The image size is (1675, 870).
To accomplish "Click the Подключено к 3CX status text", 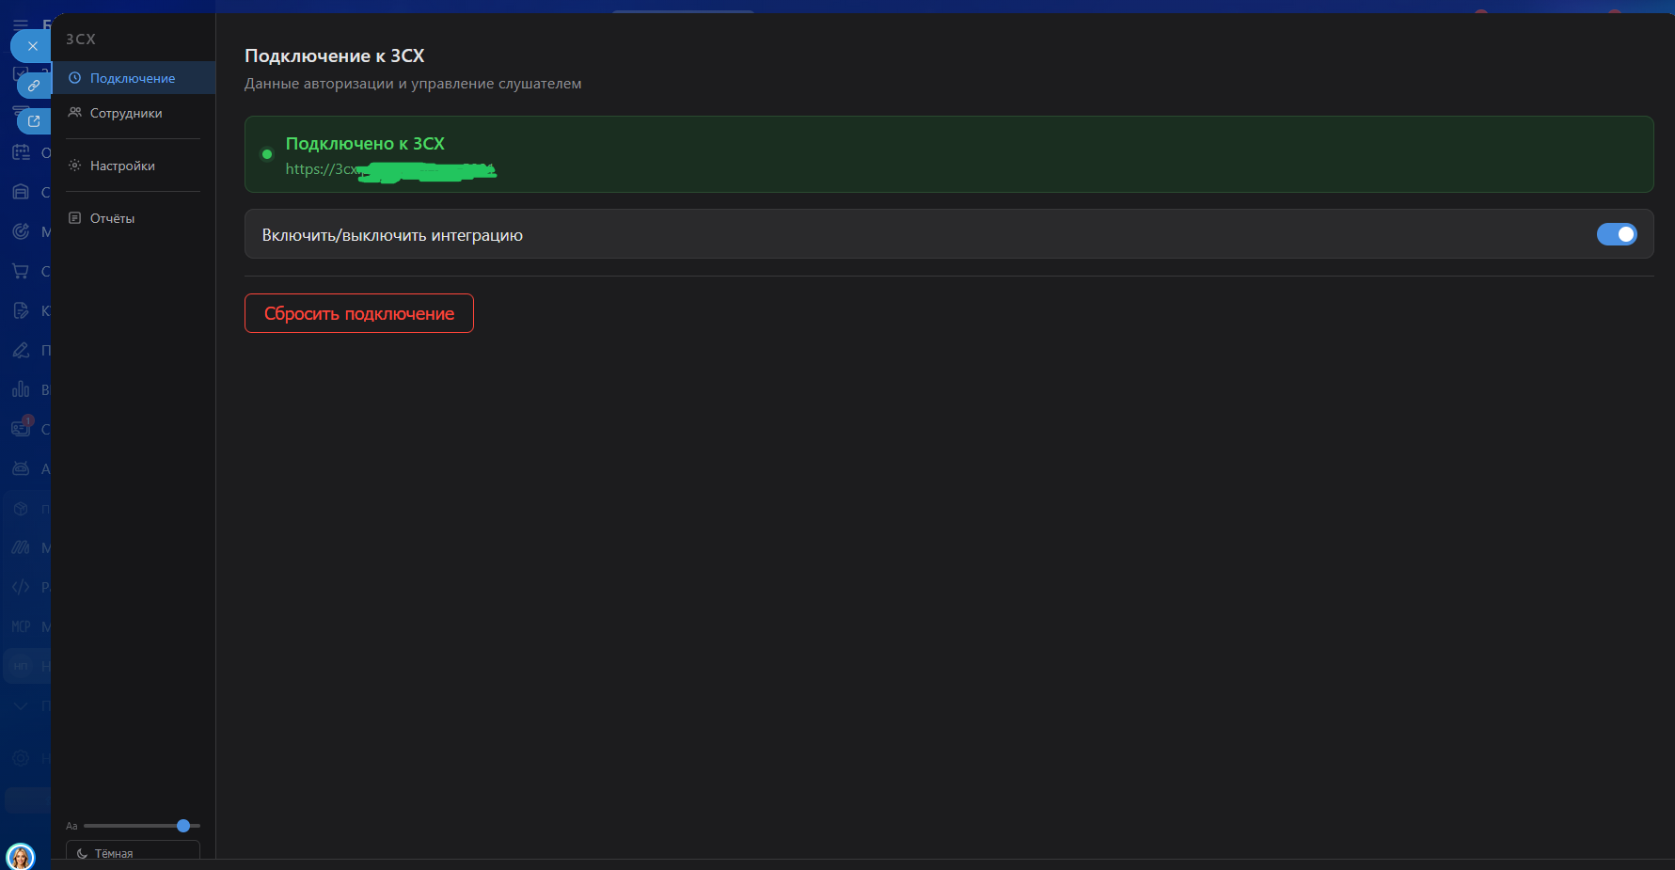I will 365,144.
